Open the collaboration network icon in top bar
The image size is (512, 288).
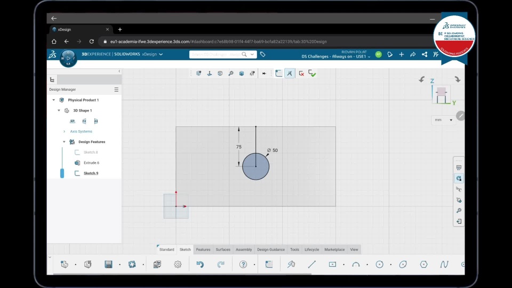click(x=425, y=54)
